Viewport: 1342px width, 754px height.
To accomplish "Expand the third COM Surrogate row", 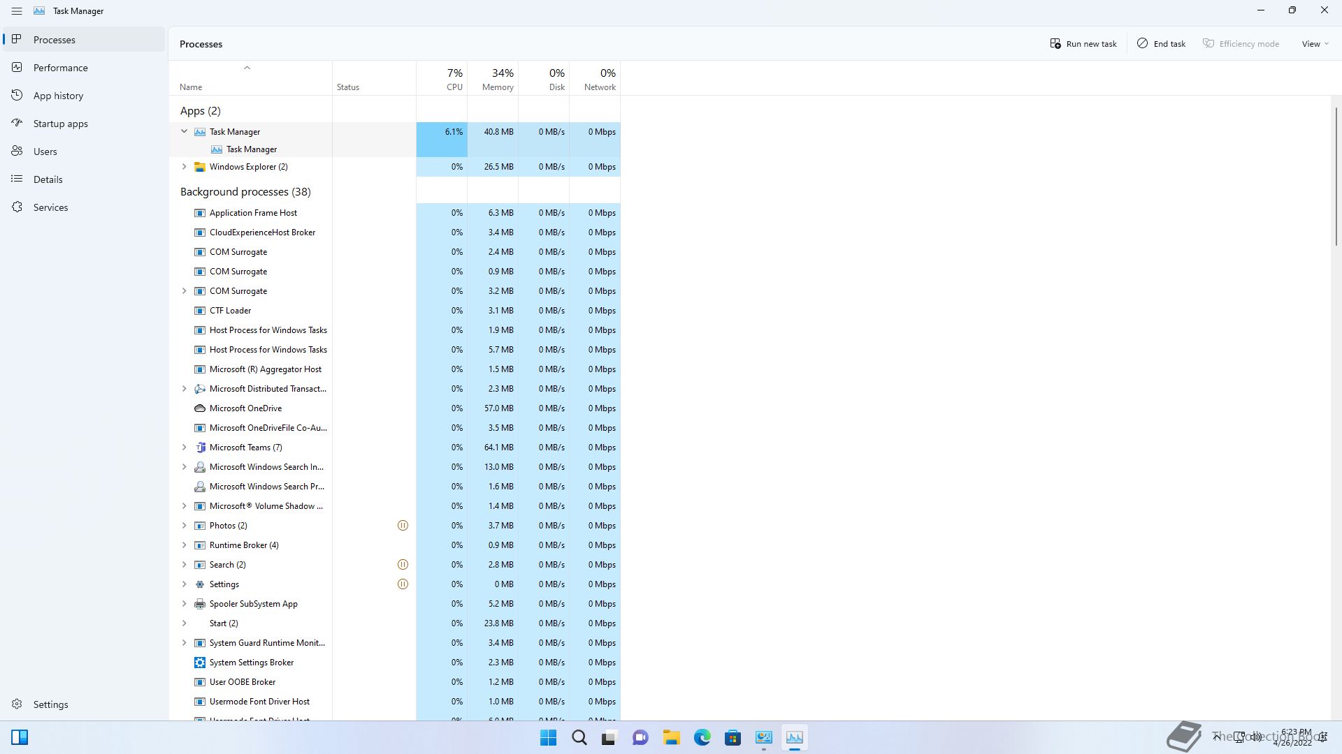I will point(185,291).
